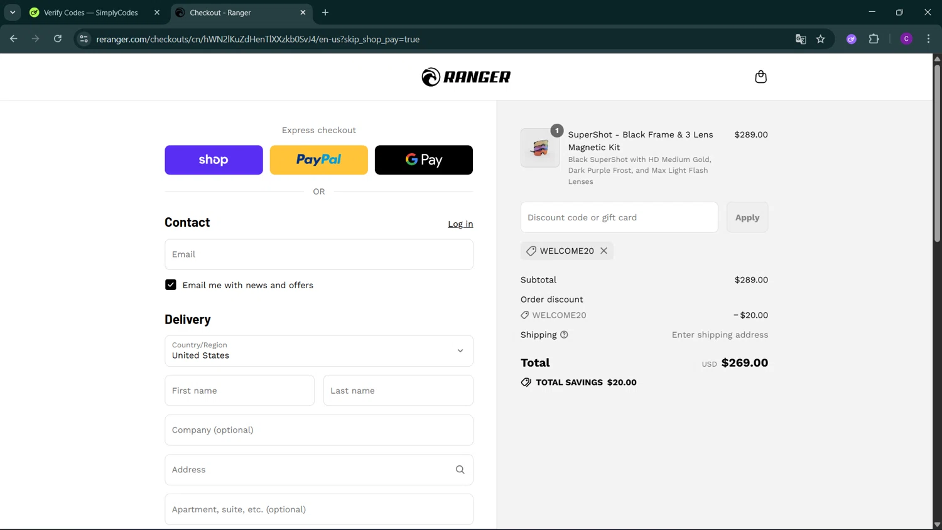Pay with Shop express checkout button
The width and height of the screenshot is (942, 530).
click(214, 160)
